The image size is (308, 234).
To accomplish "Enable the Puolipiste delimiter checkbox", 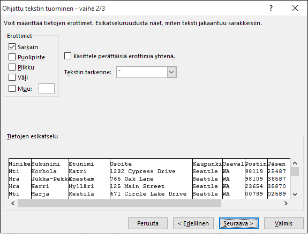I will pos(12,57).
